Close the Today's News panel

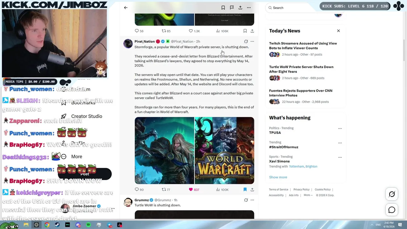click(x=338, y=31)
